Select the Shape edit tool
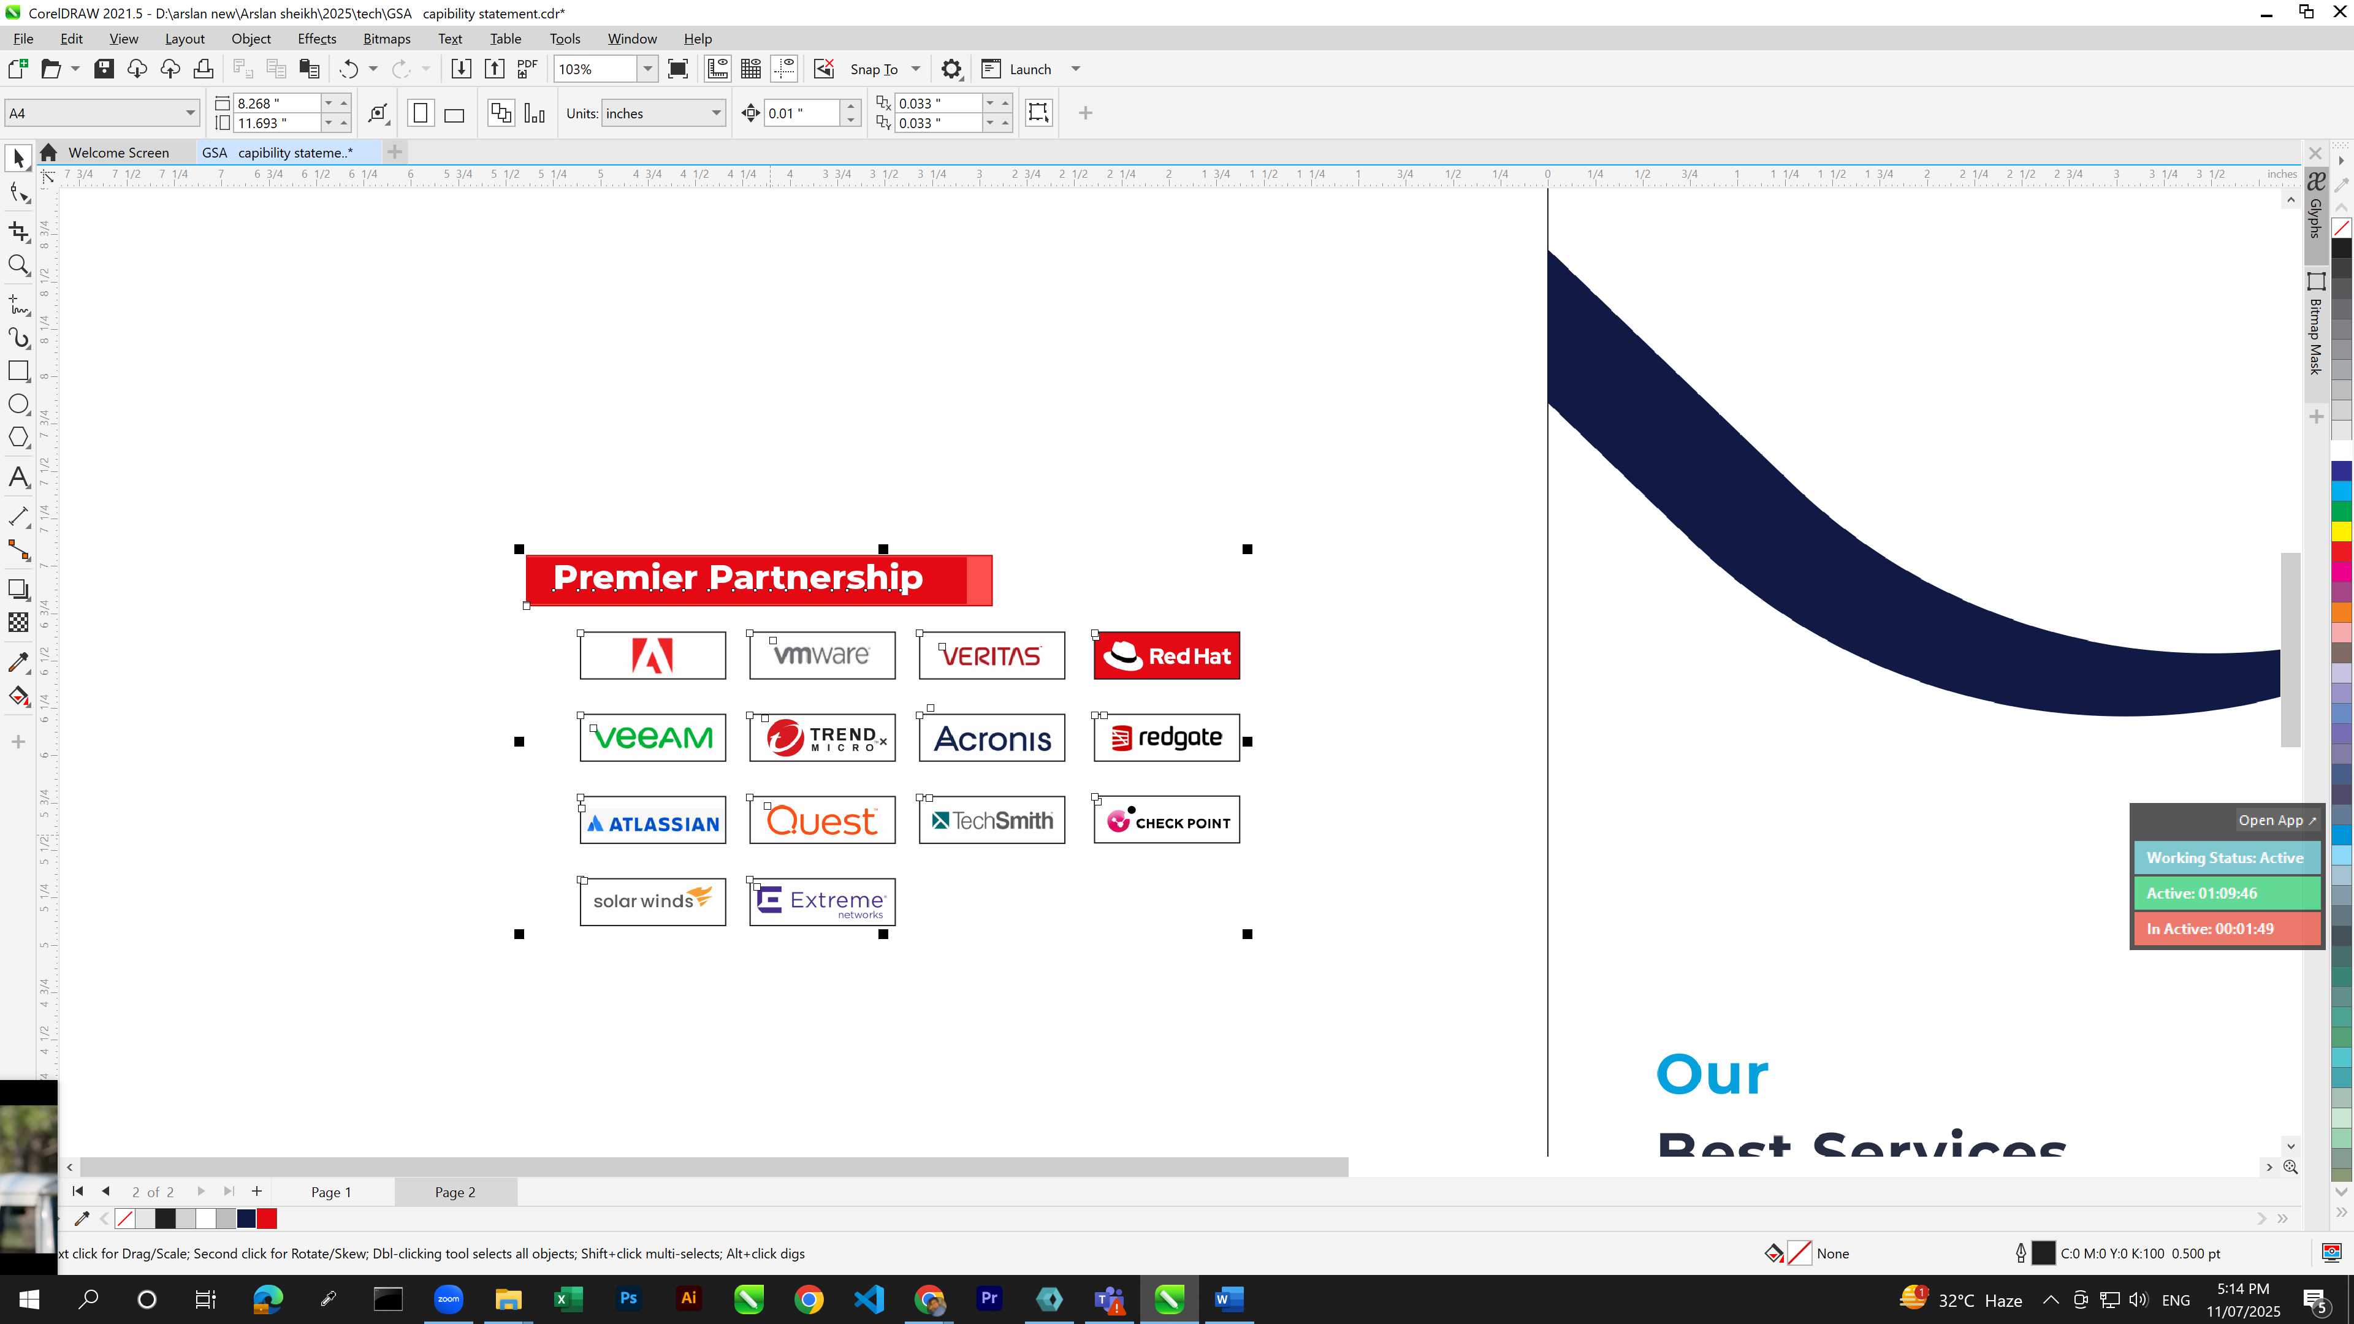The height and width of the screenshot is (1324, 2354). (x=18, y=192)
